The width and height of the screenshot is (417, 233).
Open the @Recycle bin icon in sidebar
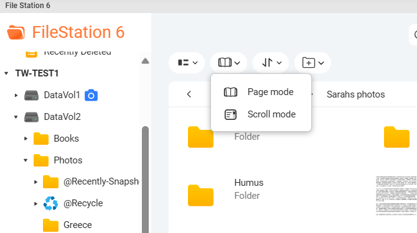pyautogui.click(x=50, y=203)
